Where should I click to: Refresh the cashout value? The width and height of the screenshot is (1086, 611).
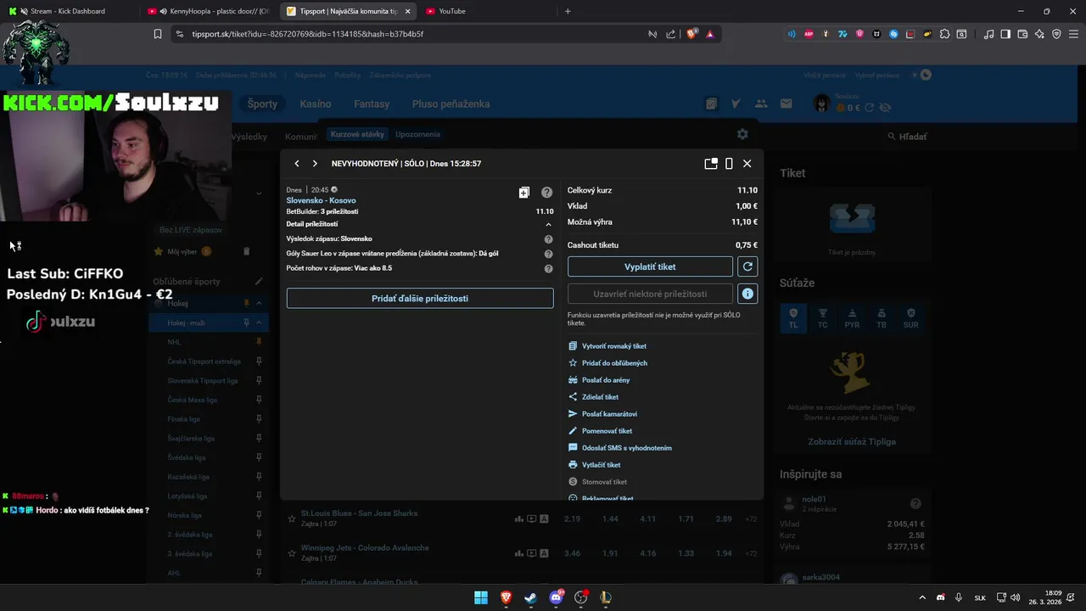coord(747,266)
